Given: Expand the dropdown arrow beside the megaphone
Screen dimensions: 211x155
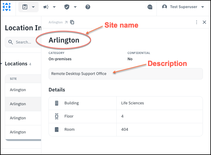Looking at the screenshot, I should pos(54,7).
